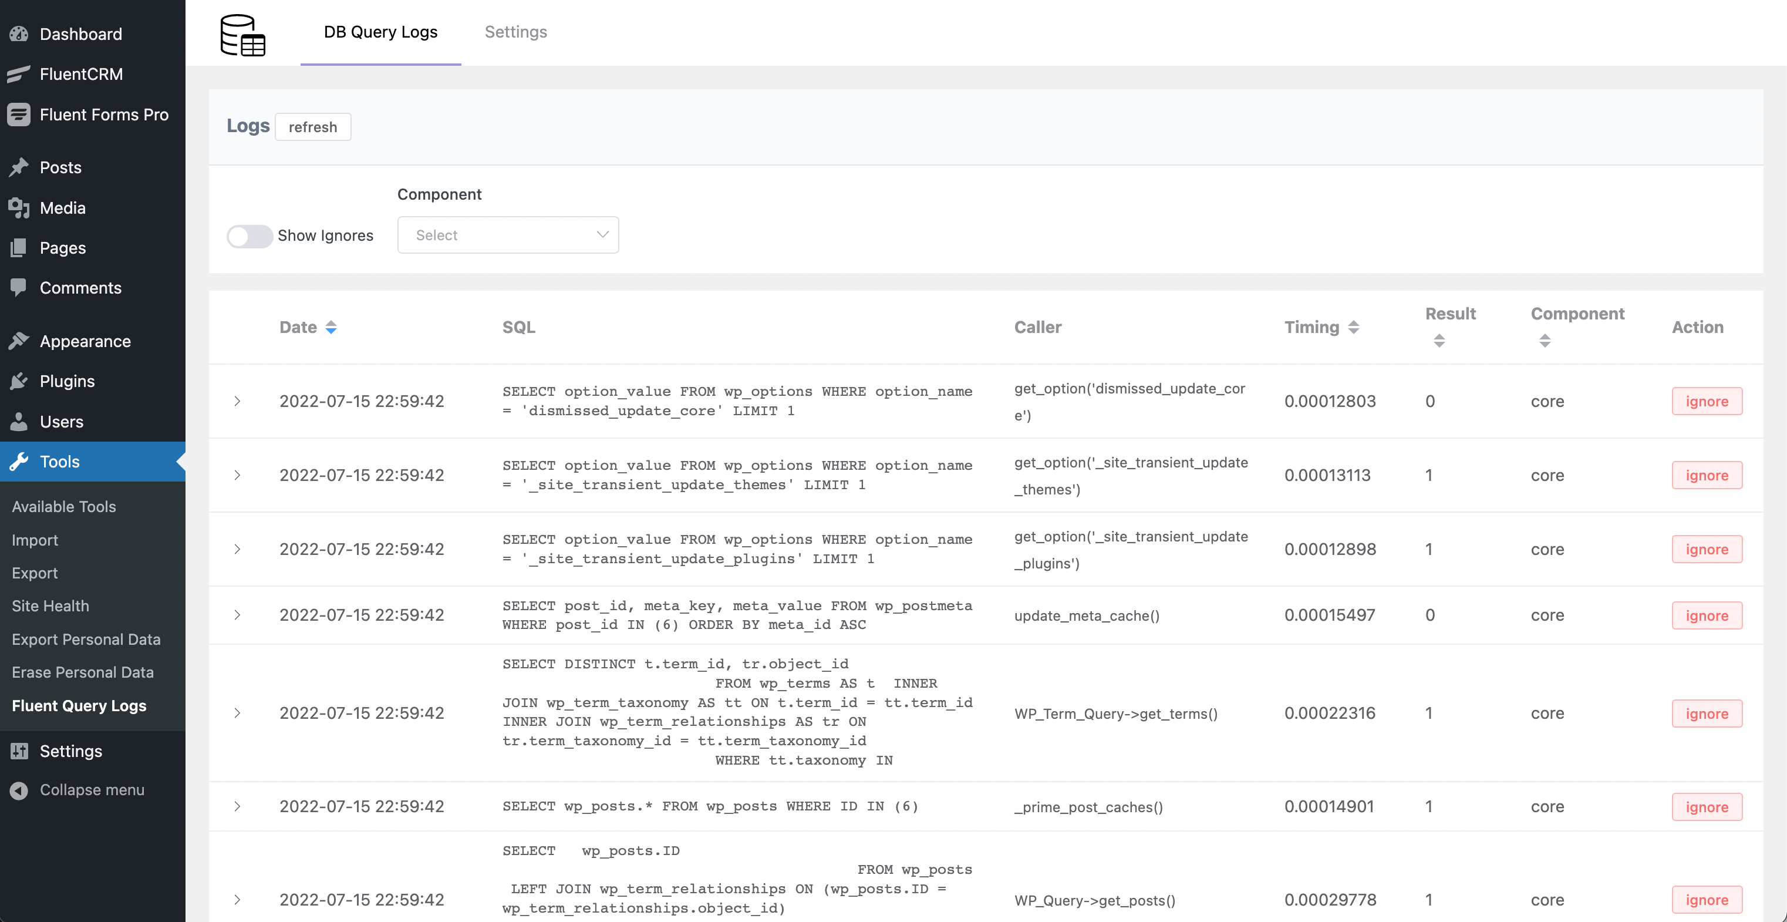Click the Plugins plug icon
This screenshot has height=922, width=1787.
pos(19,381)
